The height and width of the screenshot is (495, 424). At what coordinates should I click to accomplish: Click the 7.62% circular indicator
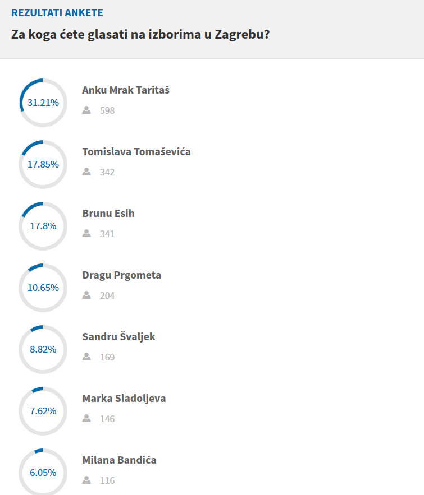pos(43,411)
